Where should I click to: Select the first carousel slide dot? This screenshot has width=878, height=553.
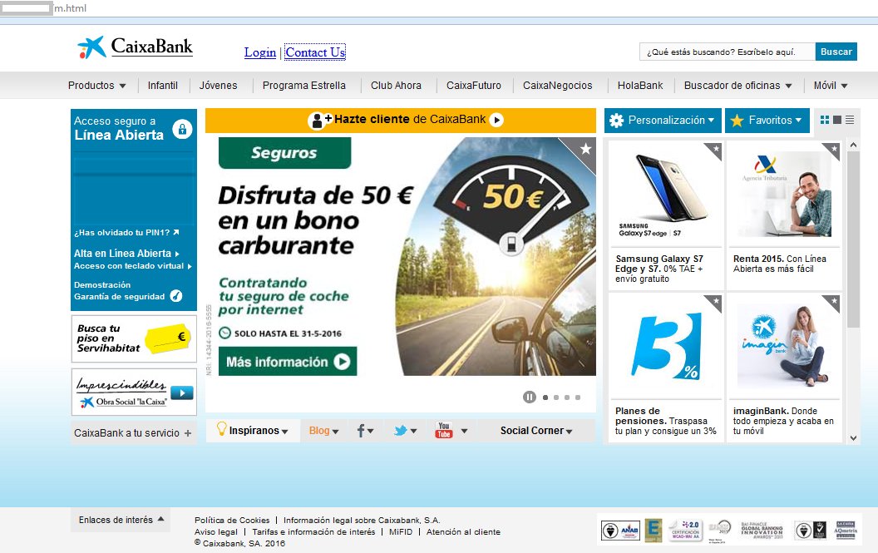tap(545, 397)
